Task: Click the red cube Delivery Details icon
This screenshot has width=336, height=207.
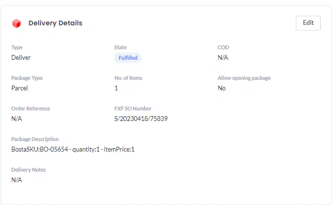Action: coord(17,23)
